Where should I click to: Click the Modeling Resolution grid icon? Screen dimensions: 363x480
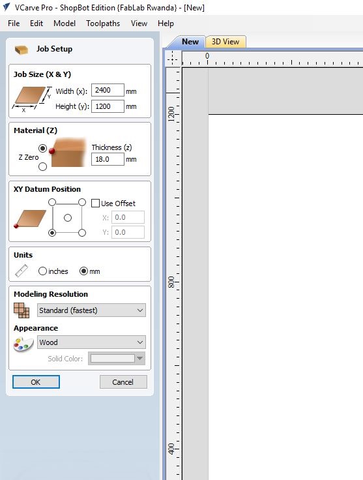[x=22, y=310]
